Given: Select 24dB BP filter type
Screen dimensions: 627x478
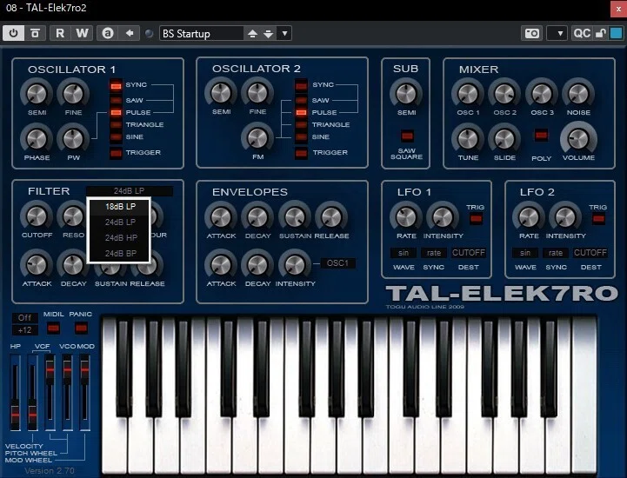Looking at the screenshot, I should pyautogui.click(x=119, y=254).
